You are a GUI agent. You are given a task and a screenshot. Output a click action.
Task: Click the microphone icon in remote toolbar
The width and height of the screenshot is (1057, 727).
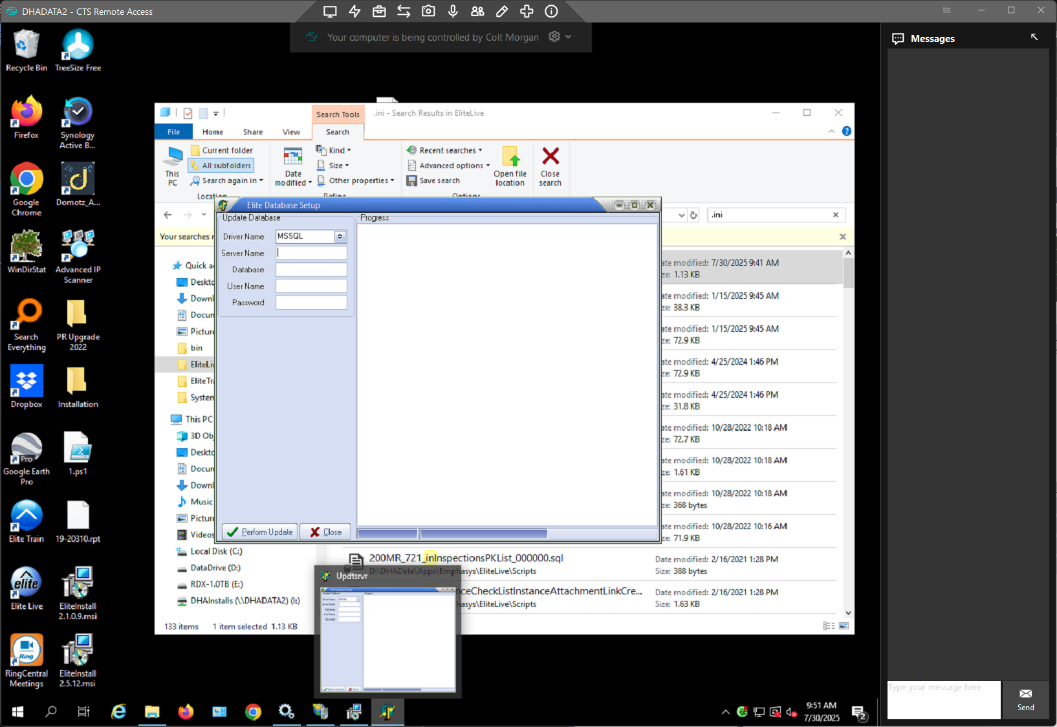coord(453,11)
